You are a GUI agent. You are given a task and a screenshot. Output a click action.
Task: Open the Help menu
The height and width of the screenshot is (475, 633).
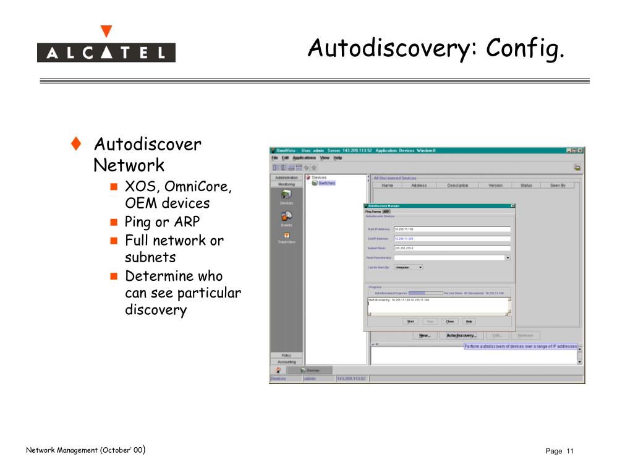pyautogui.click(x=338, y=158)
